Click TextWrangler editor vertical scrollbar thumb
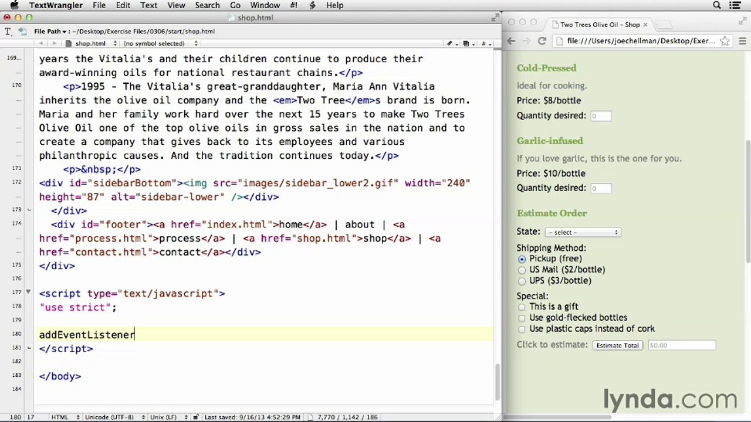Image resolution: width=751 pixels, height=422 pixels. 498,381
